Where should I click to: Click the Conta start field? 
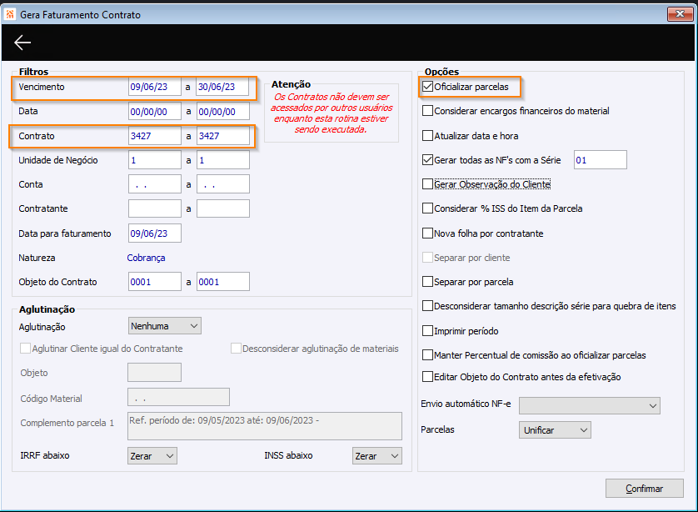(x=154, y=184)
